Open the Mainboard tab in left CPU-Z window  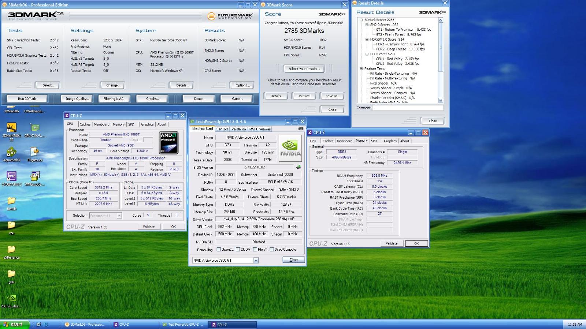point(101,124)
